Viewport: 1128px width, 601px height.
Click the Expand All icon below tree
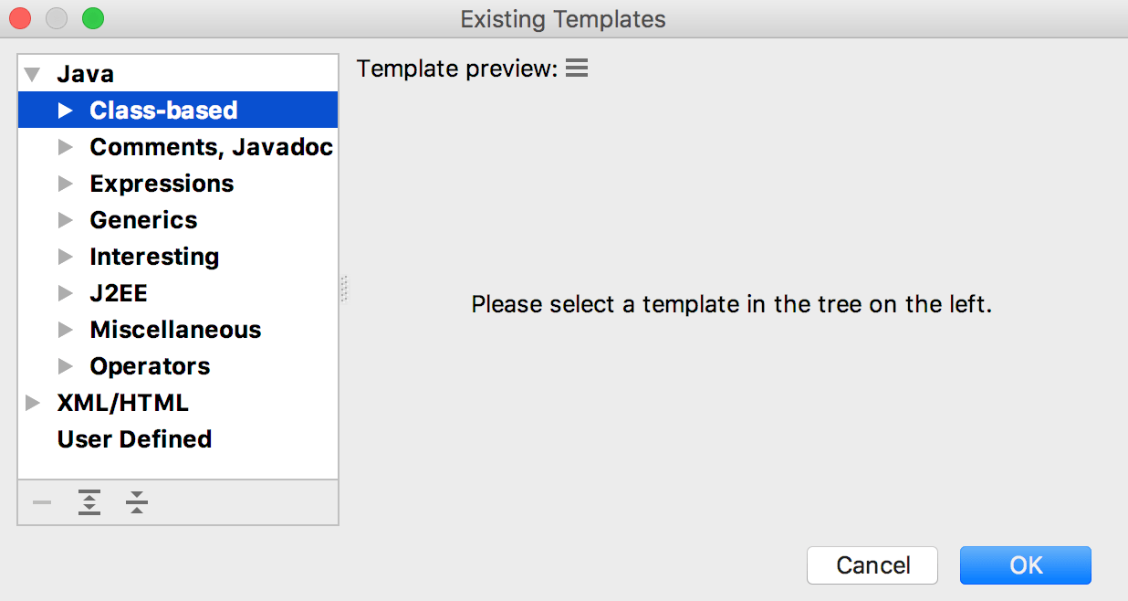[x=89, y=502]
